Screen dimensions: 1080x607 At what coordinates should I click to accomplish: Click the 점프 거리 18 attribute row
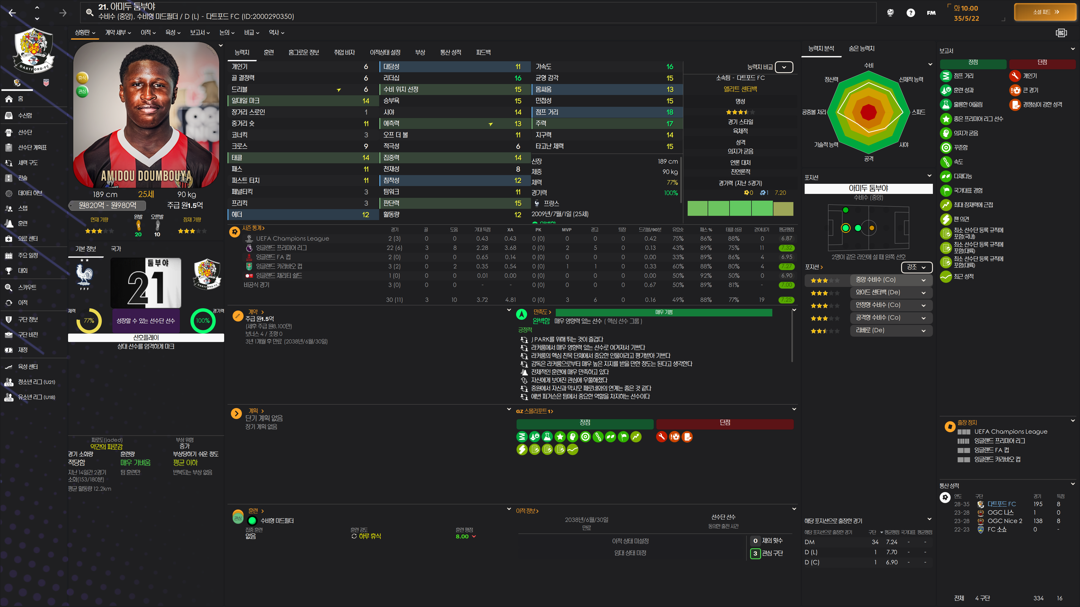(x=607, y=112)
